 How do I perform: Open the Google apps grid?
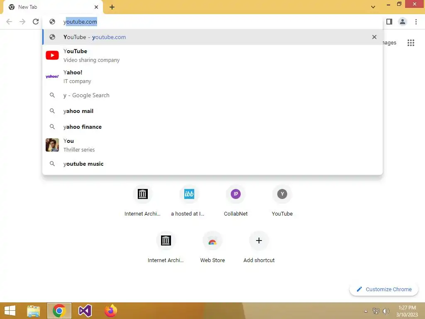[x=411, y=43]
